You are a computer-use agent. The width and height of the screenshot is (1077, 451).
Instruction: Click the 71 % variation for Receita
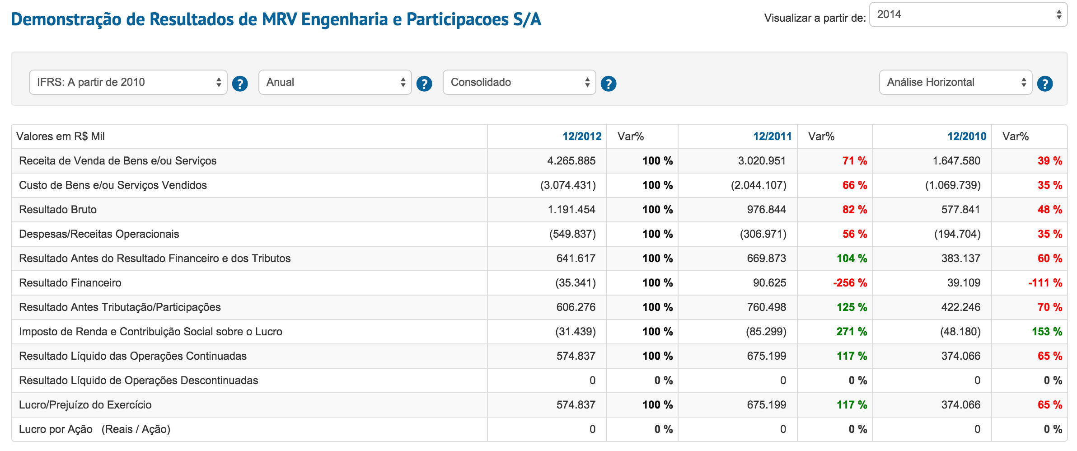(855, 161)
